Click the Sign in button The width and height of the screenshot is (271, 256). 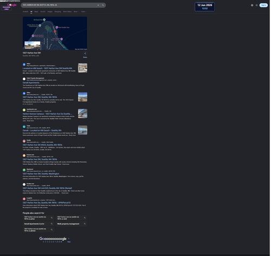pos(263,5)
